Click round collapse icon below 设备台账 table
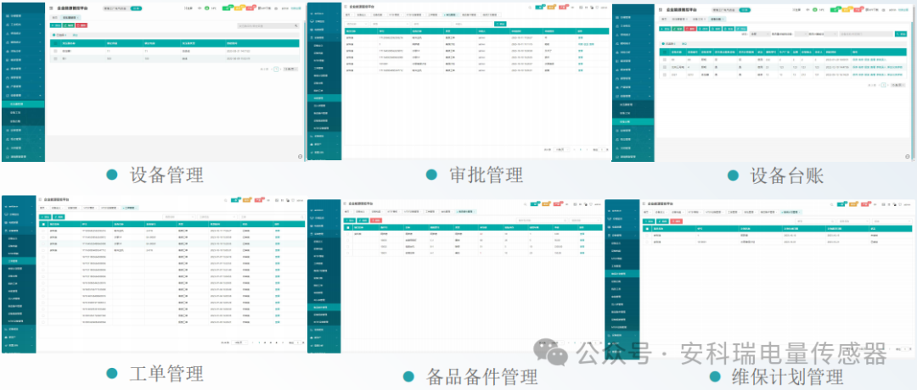Screen dimensions: 917x390 [907, 157]
